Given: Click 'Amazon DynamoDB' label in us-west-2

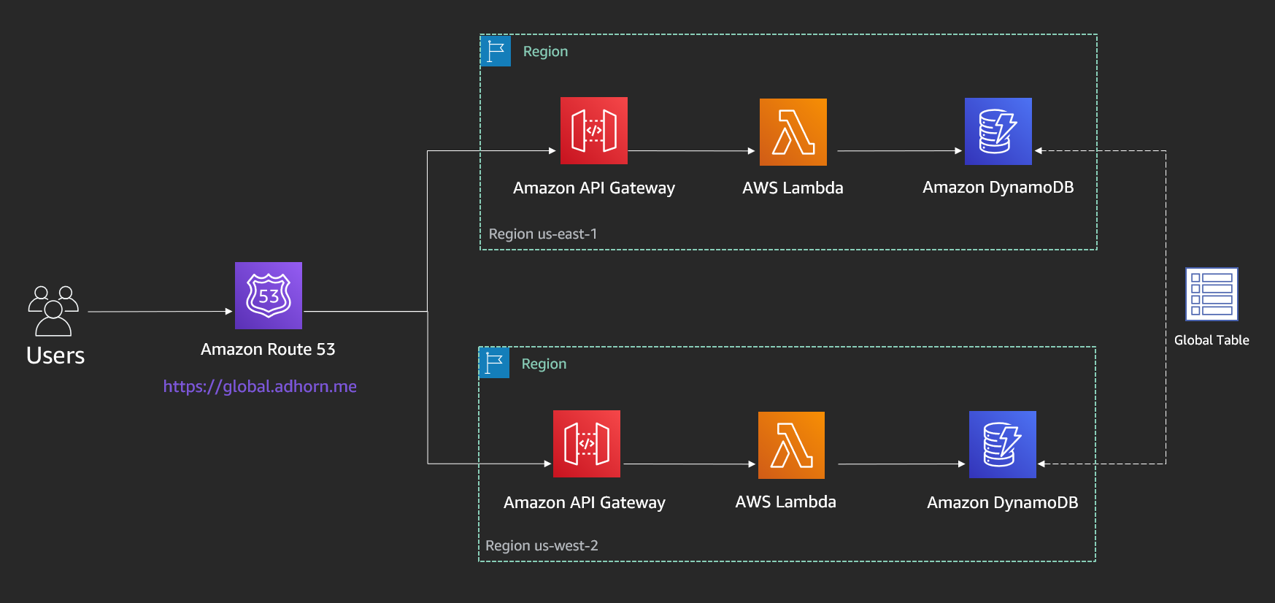Looking at the screenshot, I should pos(1003,502).
